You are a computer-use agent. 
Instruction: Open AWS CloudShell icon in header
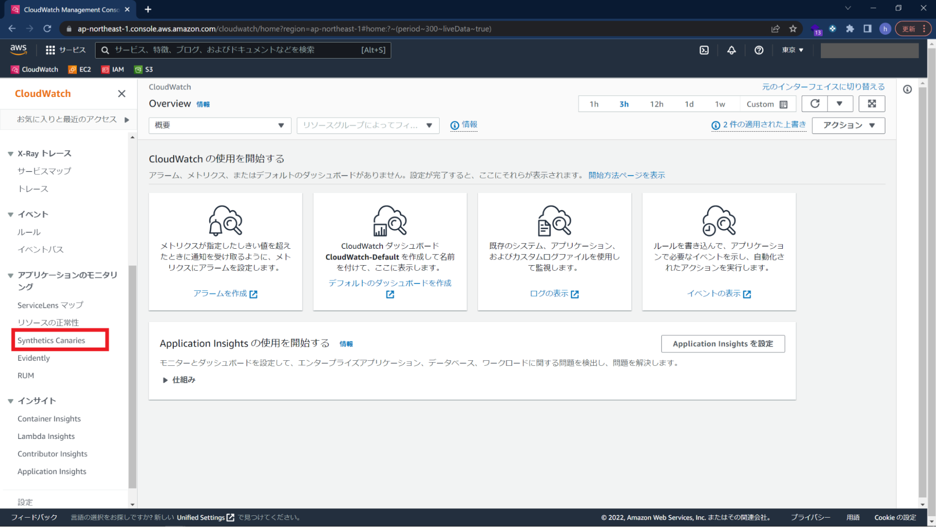tap(704, 50)
